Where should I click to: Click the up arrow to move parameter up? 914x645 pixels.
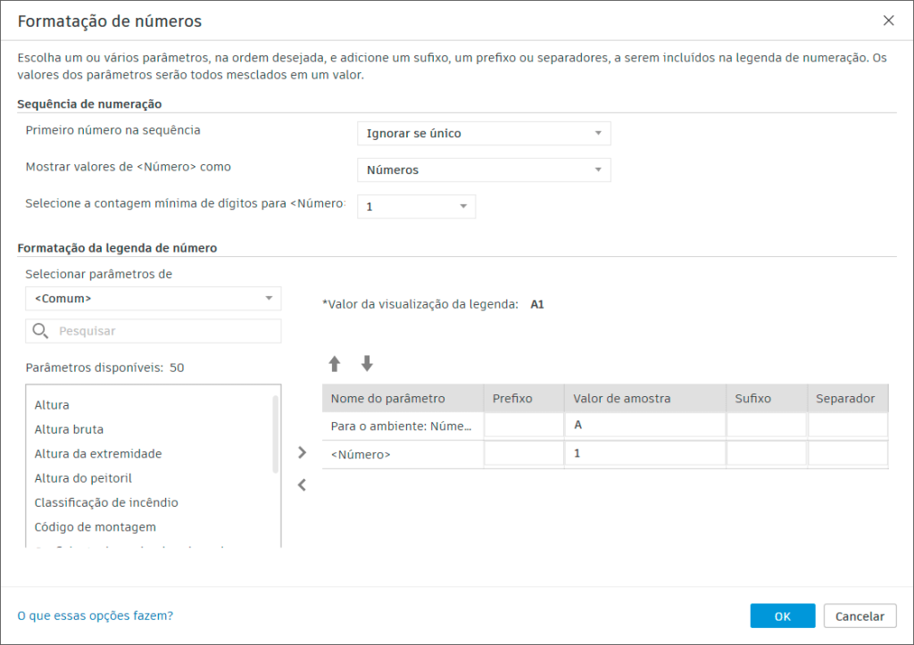tap(334, 364)
